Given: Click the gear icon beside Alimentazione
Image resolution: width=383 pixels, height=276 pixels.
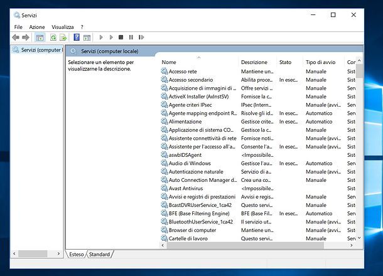Looking at the screenshot, I should 164,121.
